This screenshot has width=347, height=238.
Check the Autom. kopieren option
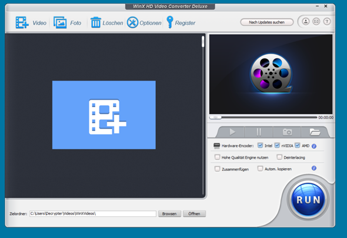pyautogui.click(x=260, y=169)
